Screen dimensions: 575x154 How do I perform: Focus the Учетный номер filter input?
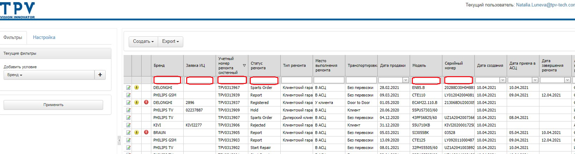pyautogui.click(x=232, y=80)
